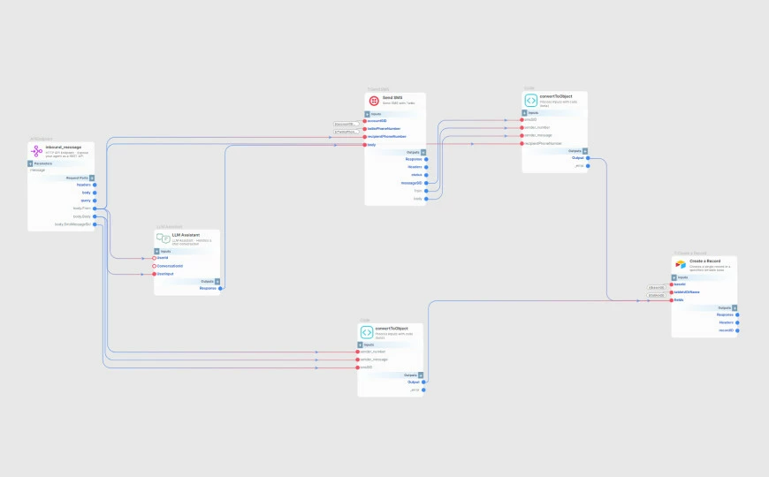Expand Parameters section of inbound_message node
Screen dimensions: 769x477
(x=30, y=163)
